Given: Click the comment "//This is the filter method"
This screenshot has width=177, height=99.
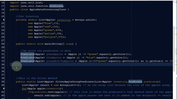Looking at the screenshot, I should pos(37,78).
